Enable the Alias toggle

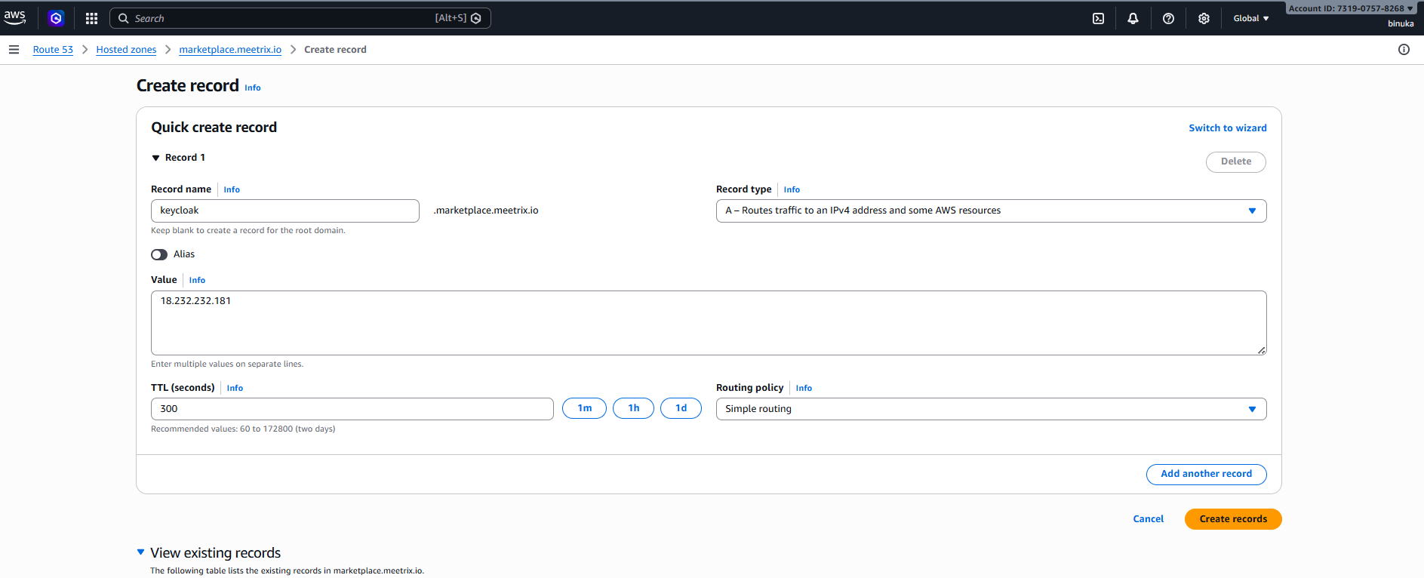pos(159,254)
